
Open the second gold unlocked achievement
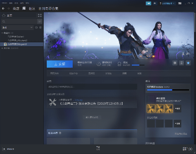160,109
